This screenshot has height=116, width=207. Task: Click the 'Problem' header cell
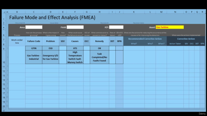click(50, 41)
